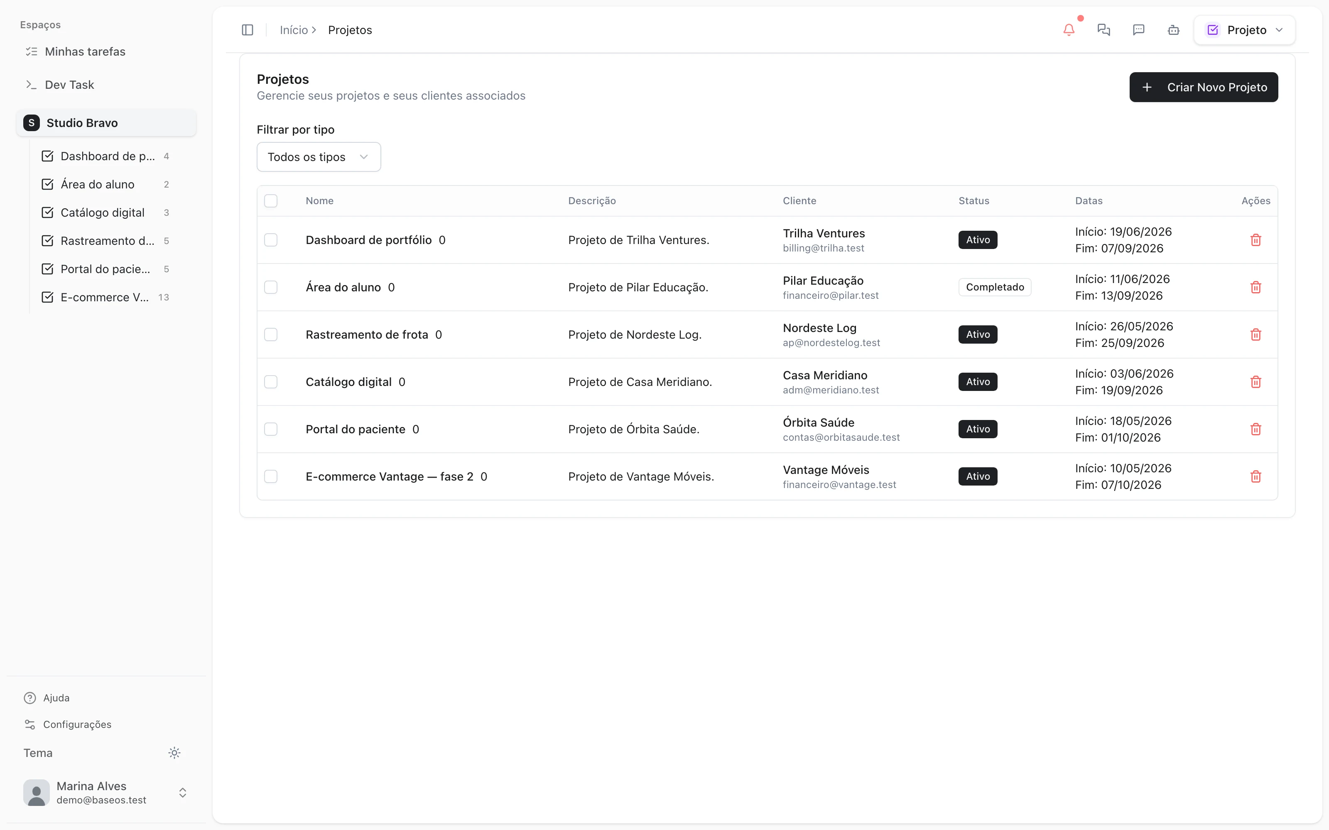The height and width of the screenshot is (830, 1329).
Task: Delete the Dashboard de portfólio project
Action: click(1255, 240)
